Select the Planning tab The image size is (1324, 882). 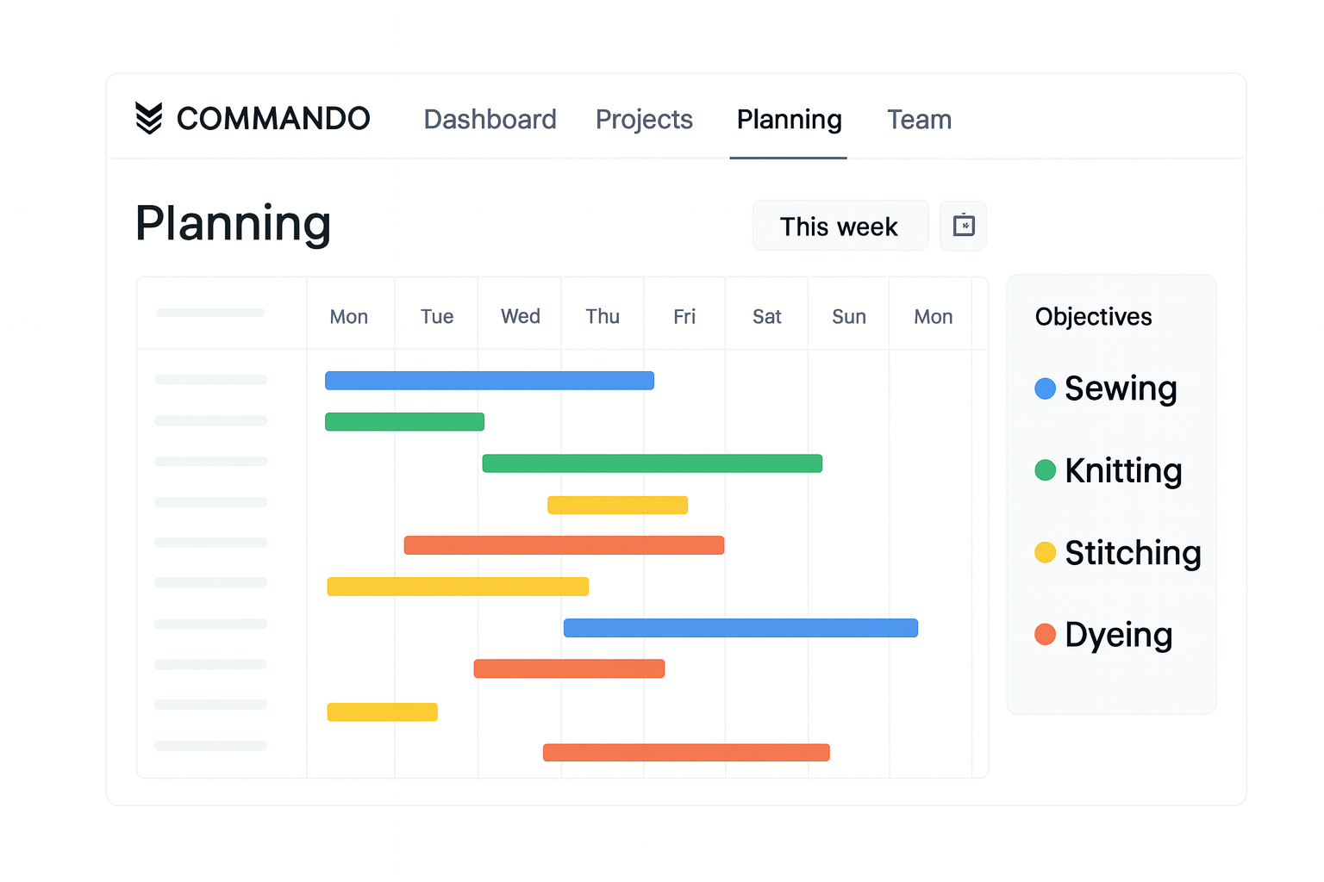point(789,119)
